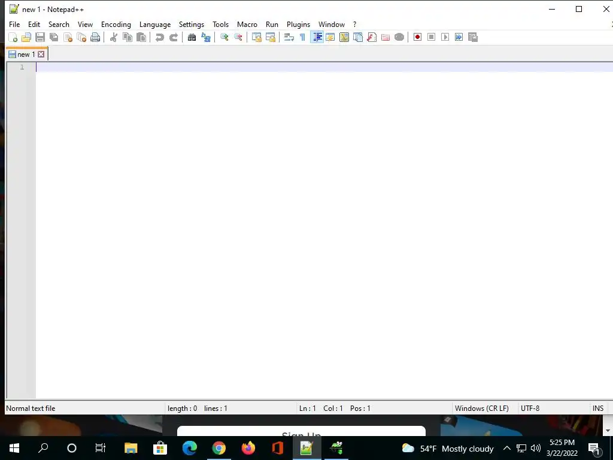Open Find with the binoculars icon
The image size is (613, 460).
point(192,37)
